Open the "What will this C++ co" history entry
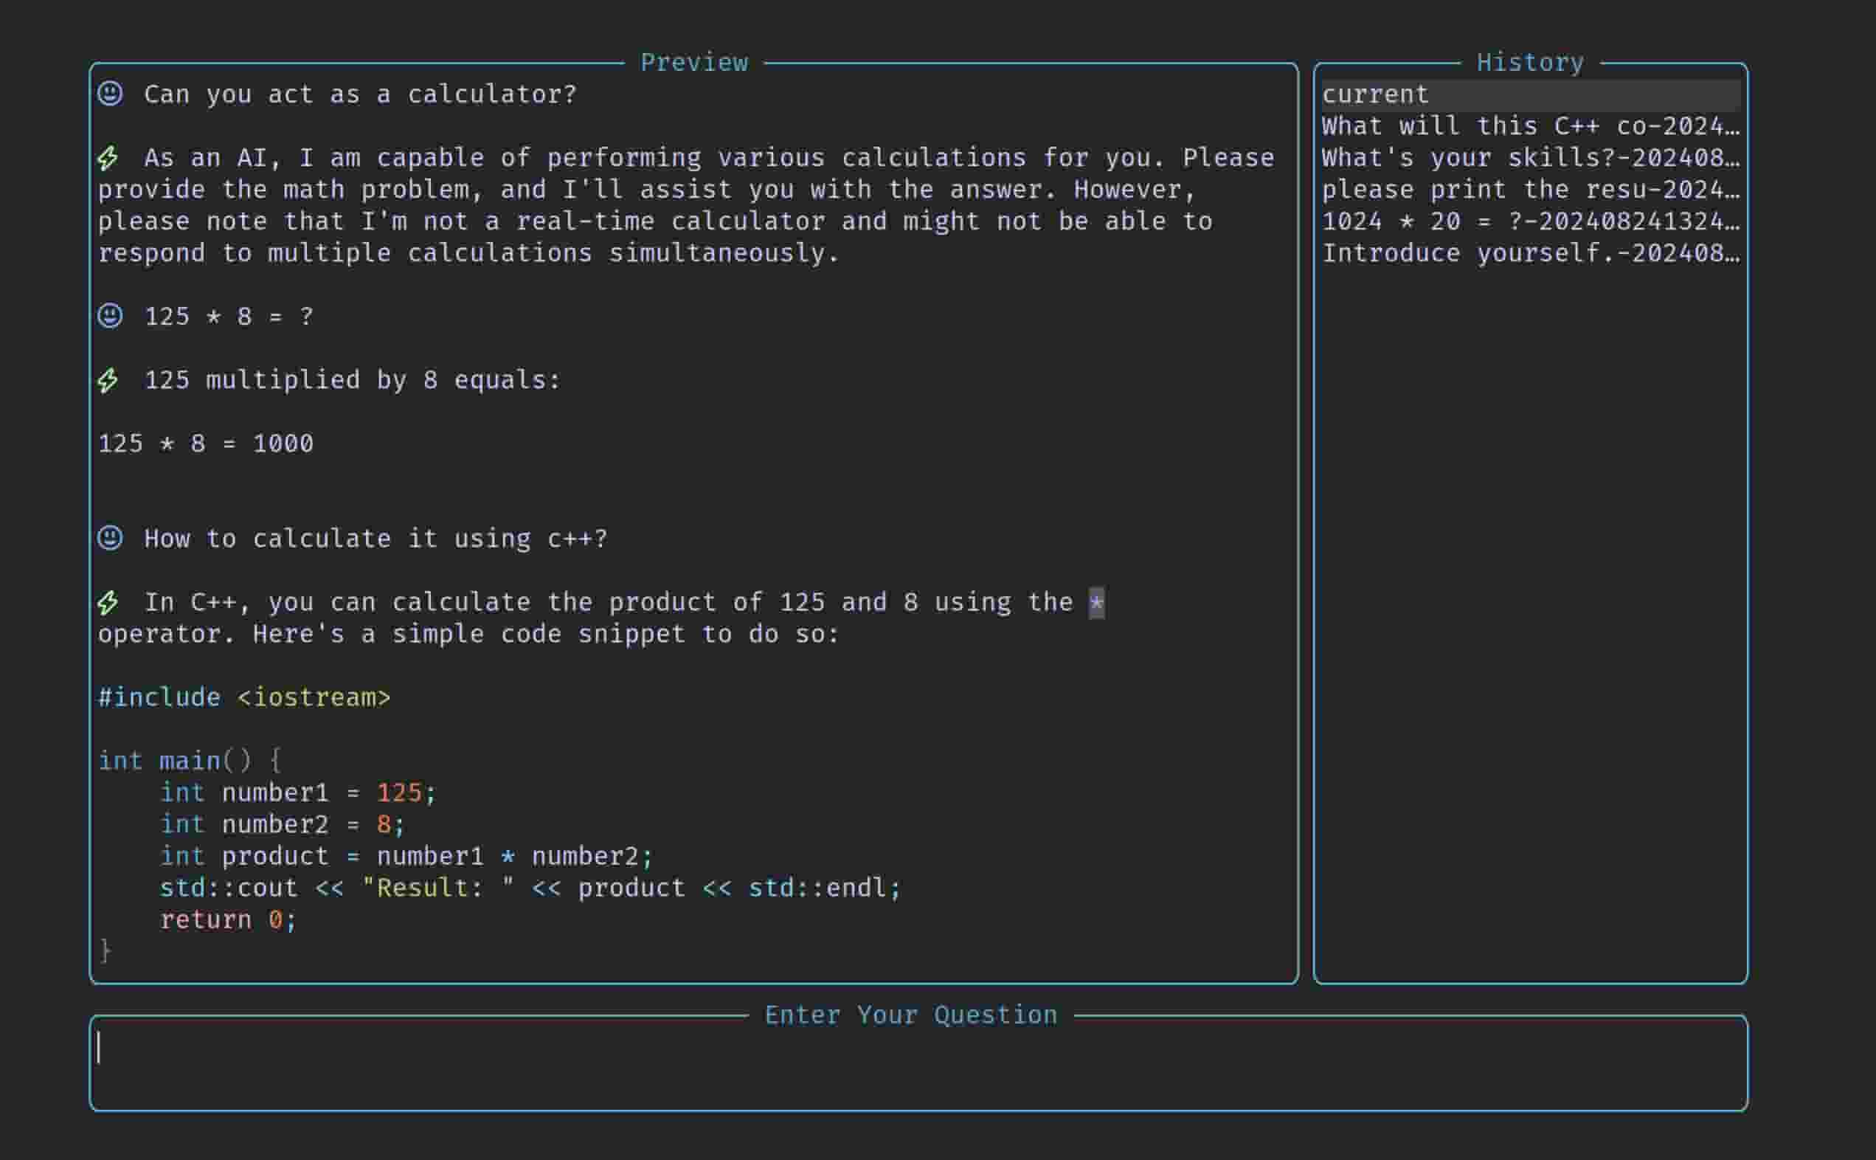 pos(1530,126)
